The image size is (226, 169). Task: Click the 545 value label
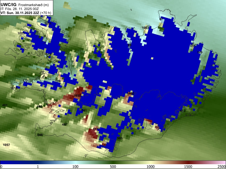tap(40, 135)
